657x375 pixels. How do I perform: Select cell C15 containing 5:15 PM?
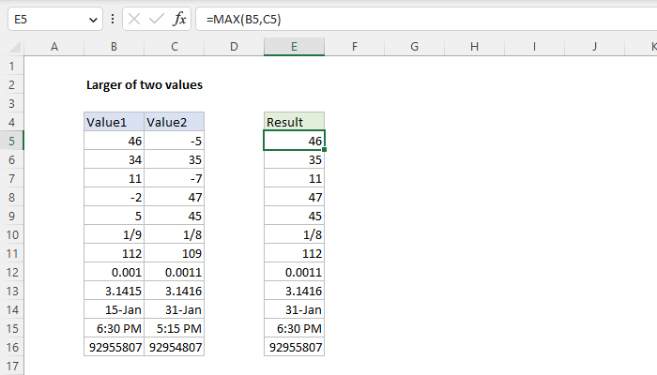click(x=175, y=328)
